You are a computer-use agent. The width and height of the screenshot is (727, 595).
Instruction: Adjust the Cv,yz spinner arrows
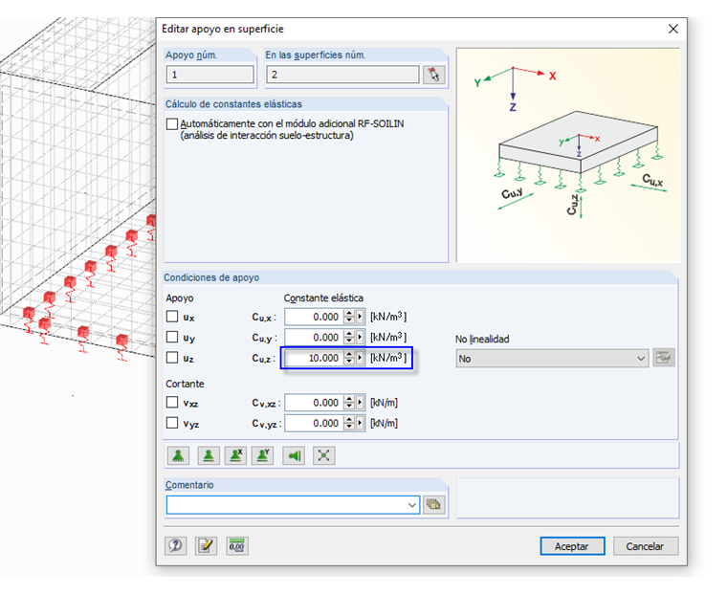pos(349,423)
